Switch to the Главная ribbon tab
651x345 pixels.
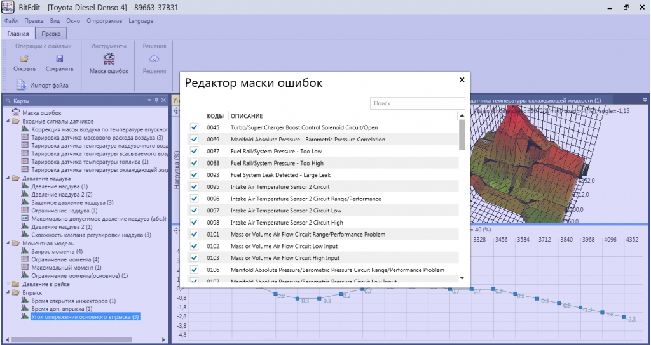(x=18, y=34)
